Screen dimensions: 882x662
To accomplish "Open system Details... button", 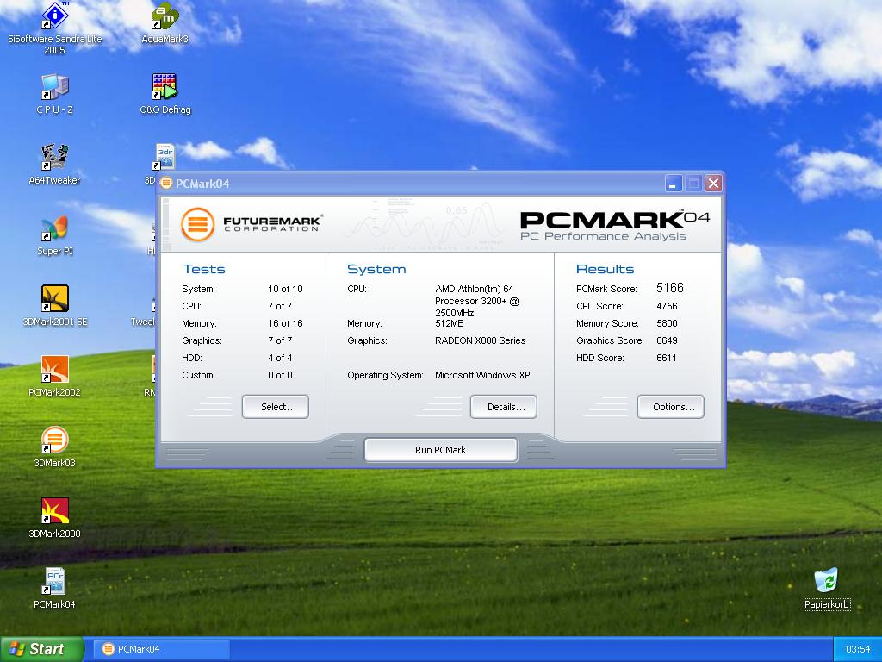I will point(503,407).
